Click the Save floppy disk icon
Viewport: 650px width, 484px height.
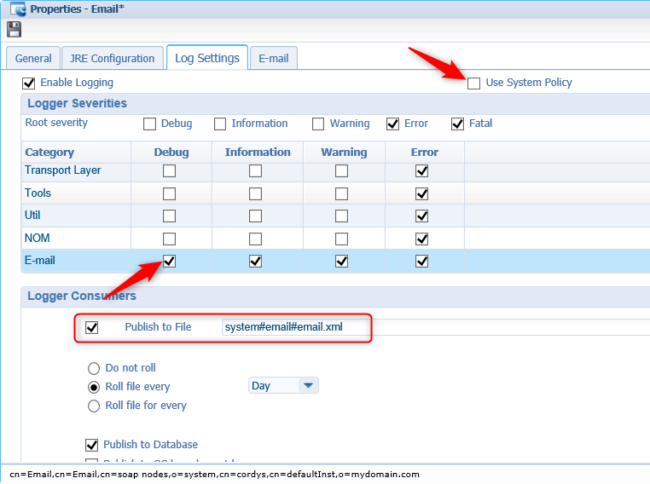[14, 30]
